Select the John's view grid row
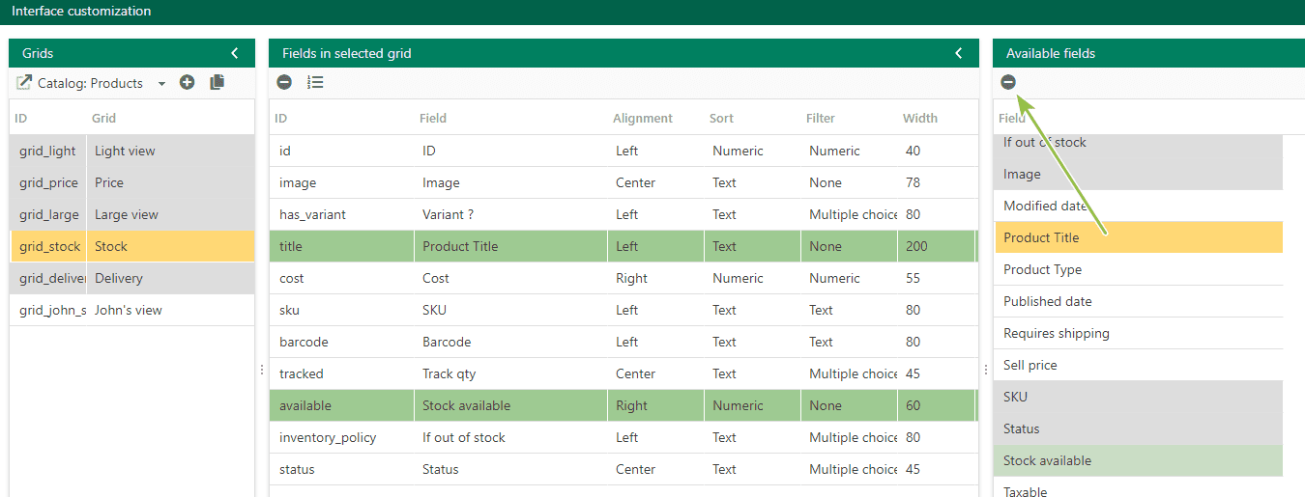Screen dimensions: 1305x497 click(x=132, y=310)
